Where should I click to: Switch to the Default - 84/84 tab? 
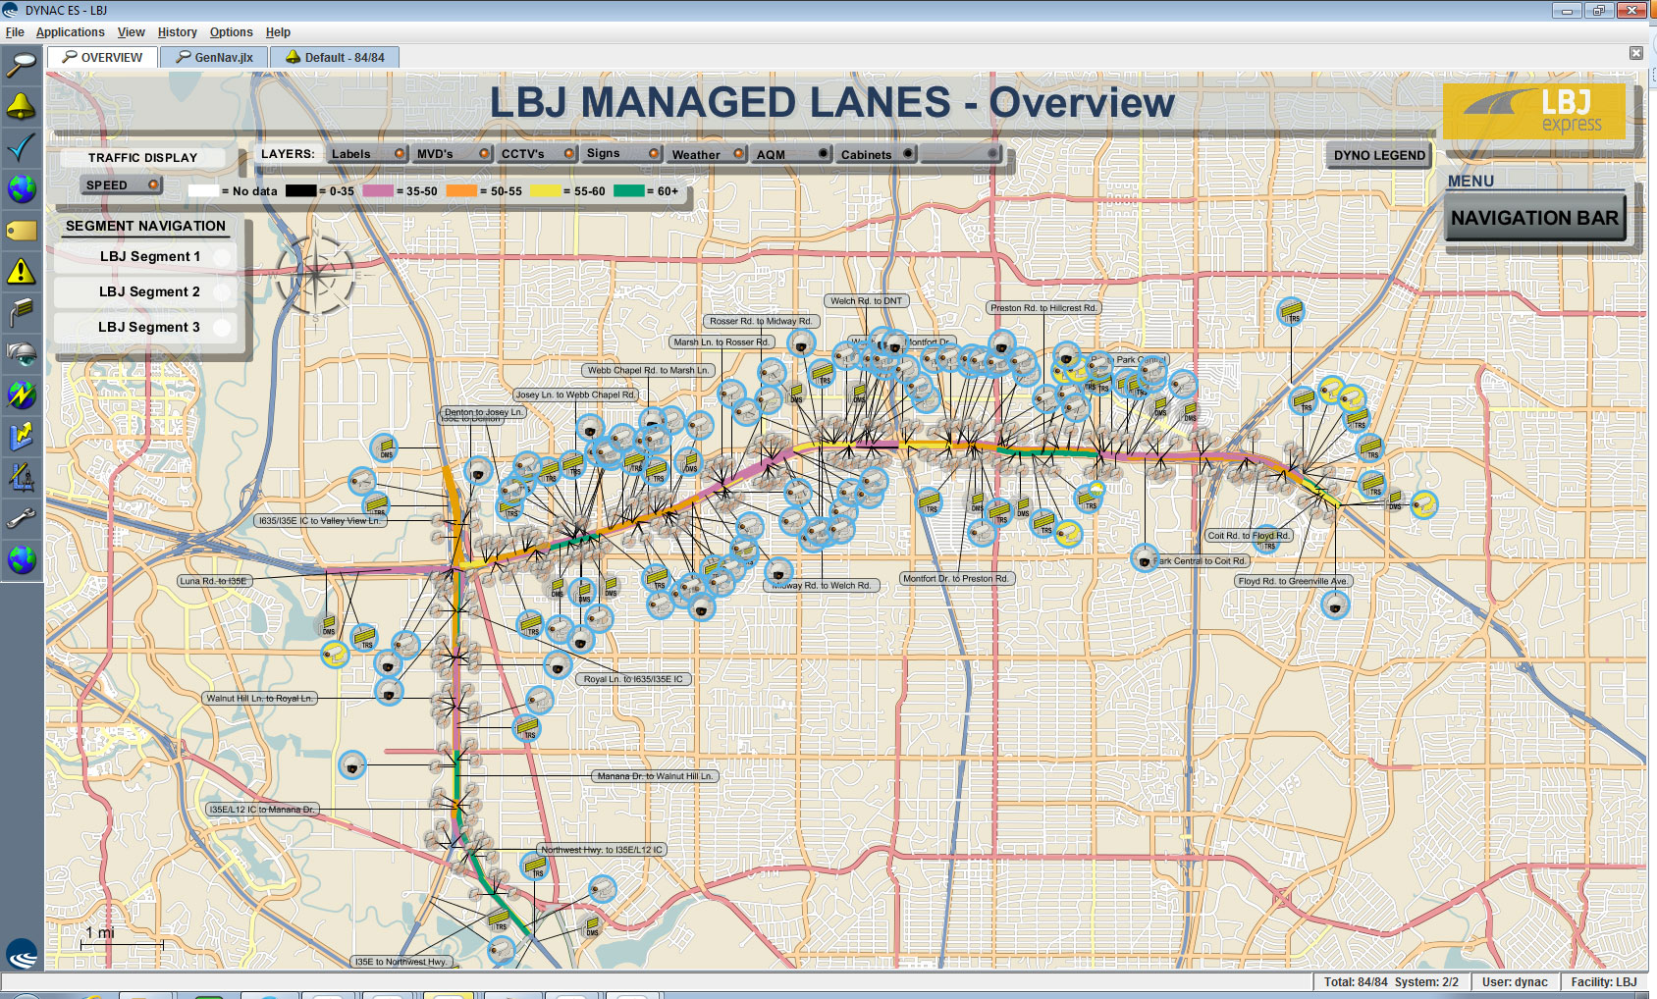(335, 58)
